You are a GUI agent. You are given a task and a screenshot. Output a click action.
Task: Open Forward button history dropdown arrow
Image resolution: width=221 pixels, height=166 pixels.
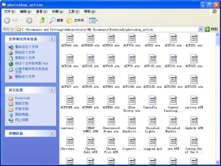point(36,20)
